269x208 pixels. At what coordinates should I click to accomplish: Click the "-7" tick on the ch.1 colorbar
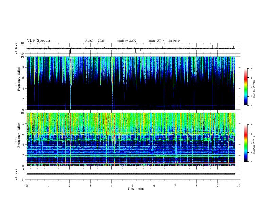click(x=250, y=106)
